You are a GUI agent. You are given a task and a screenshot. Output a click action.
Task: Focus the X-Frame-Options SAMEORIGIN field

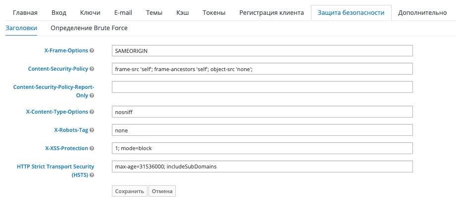[x=262, y=51]
